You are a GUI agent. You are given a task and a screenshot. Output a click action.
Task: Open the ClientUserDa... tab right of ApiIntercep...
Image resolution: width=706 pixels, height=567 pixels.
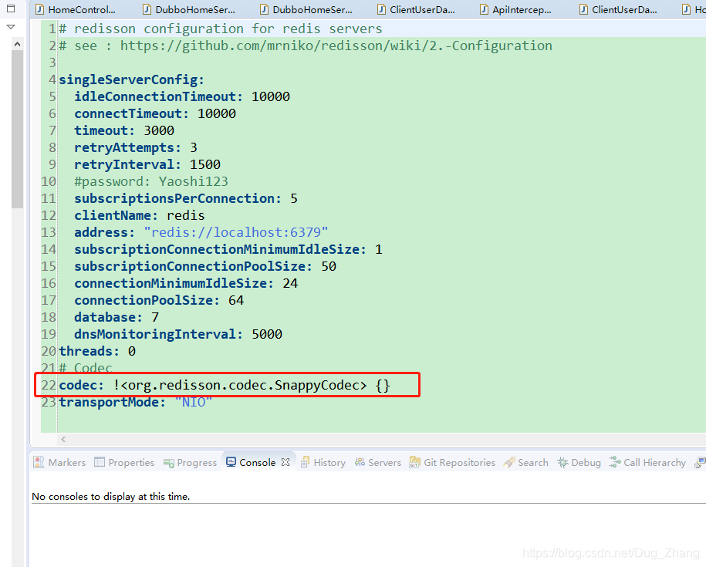coord(619,9)
